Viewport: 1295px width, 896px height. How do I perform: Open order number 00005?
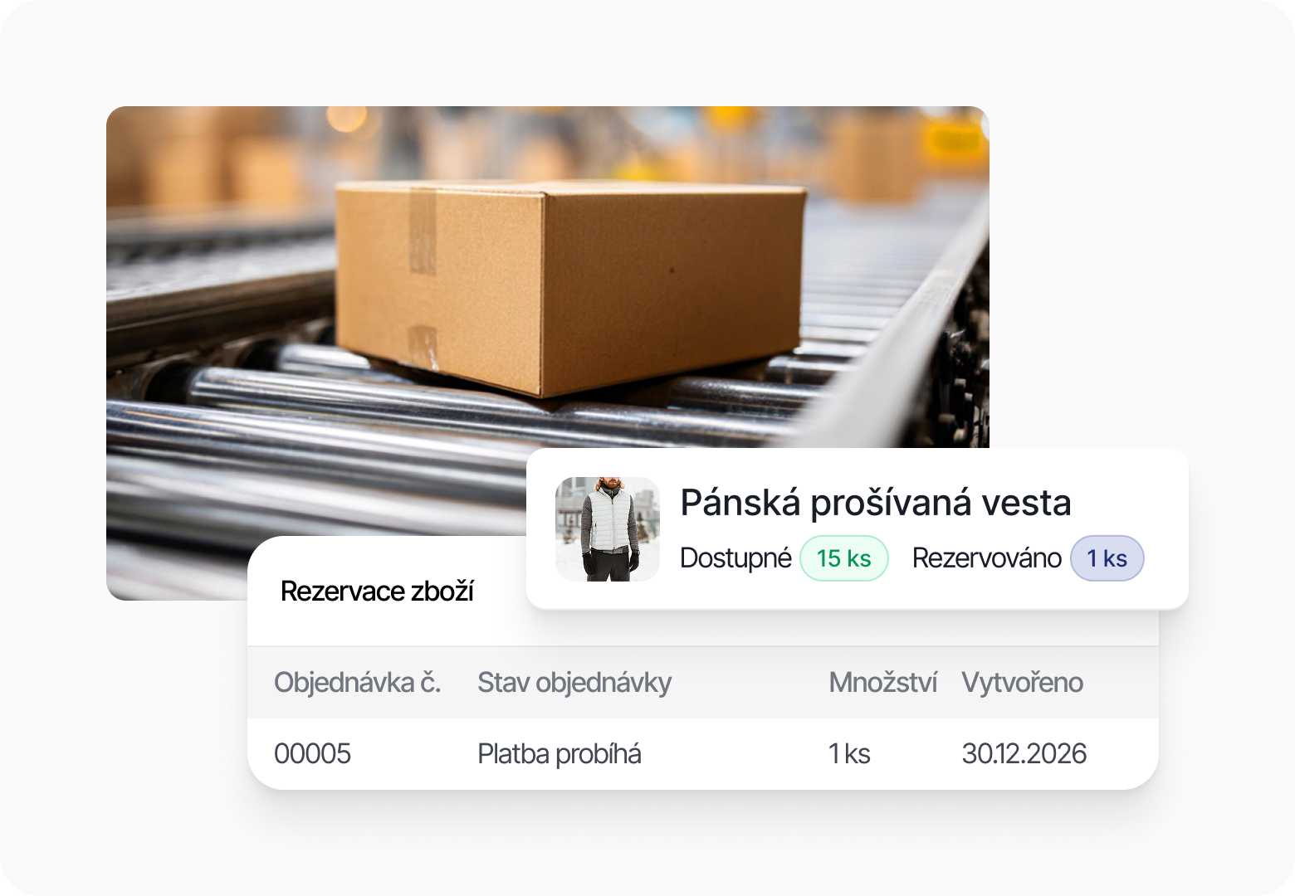click(x=313, y=754)
